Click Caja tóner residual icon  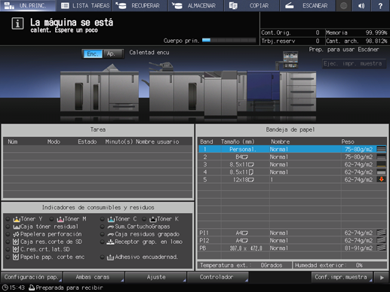[x=17, y=227]
